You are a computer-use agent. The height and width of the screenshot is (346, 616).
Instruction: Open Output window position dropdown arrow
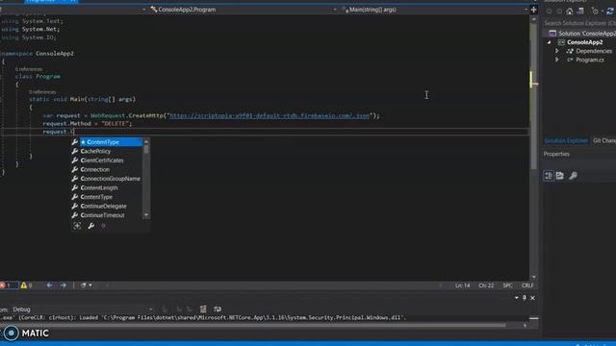pyautogui.click(x=516, y=298)
